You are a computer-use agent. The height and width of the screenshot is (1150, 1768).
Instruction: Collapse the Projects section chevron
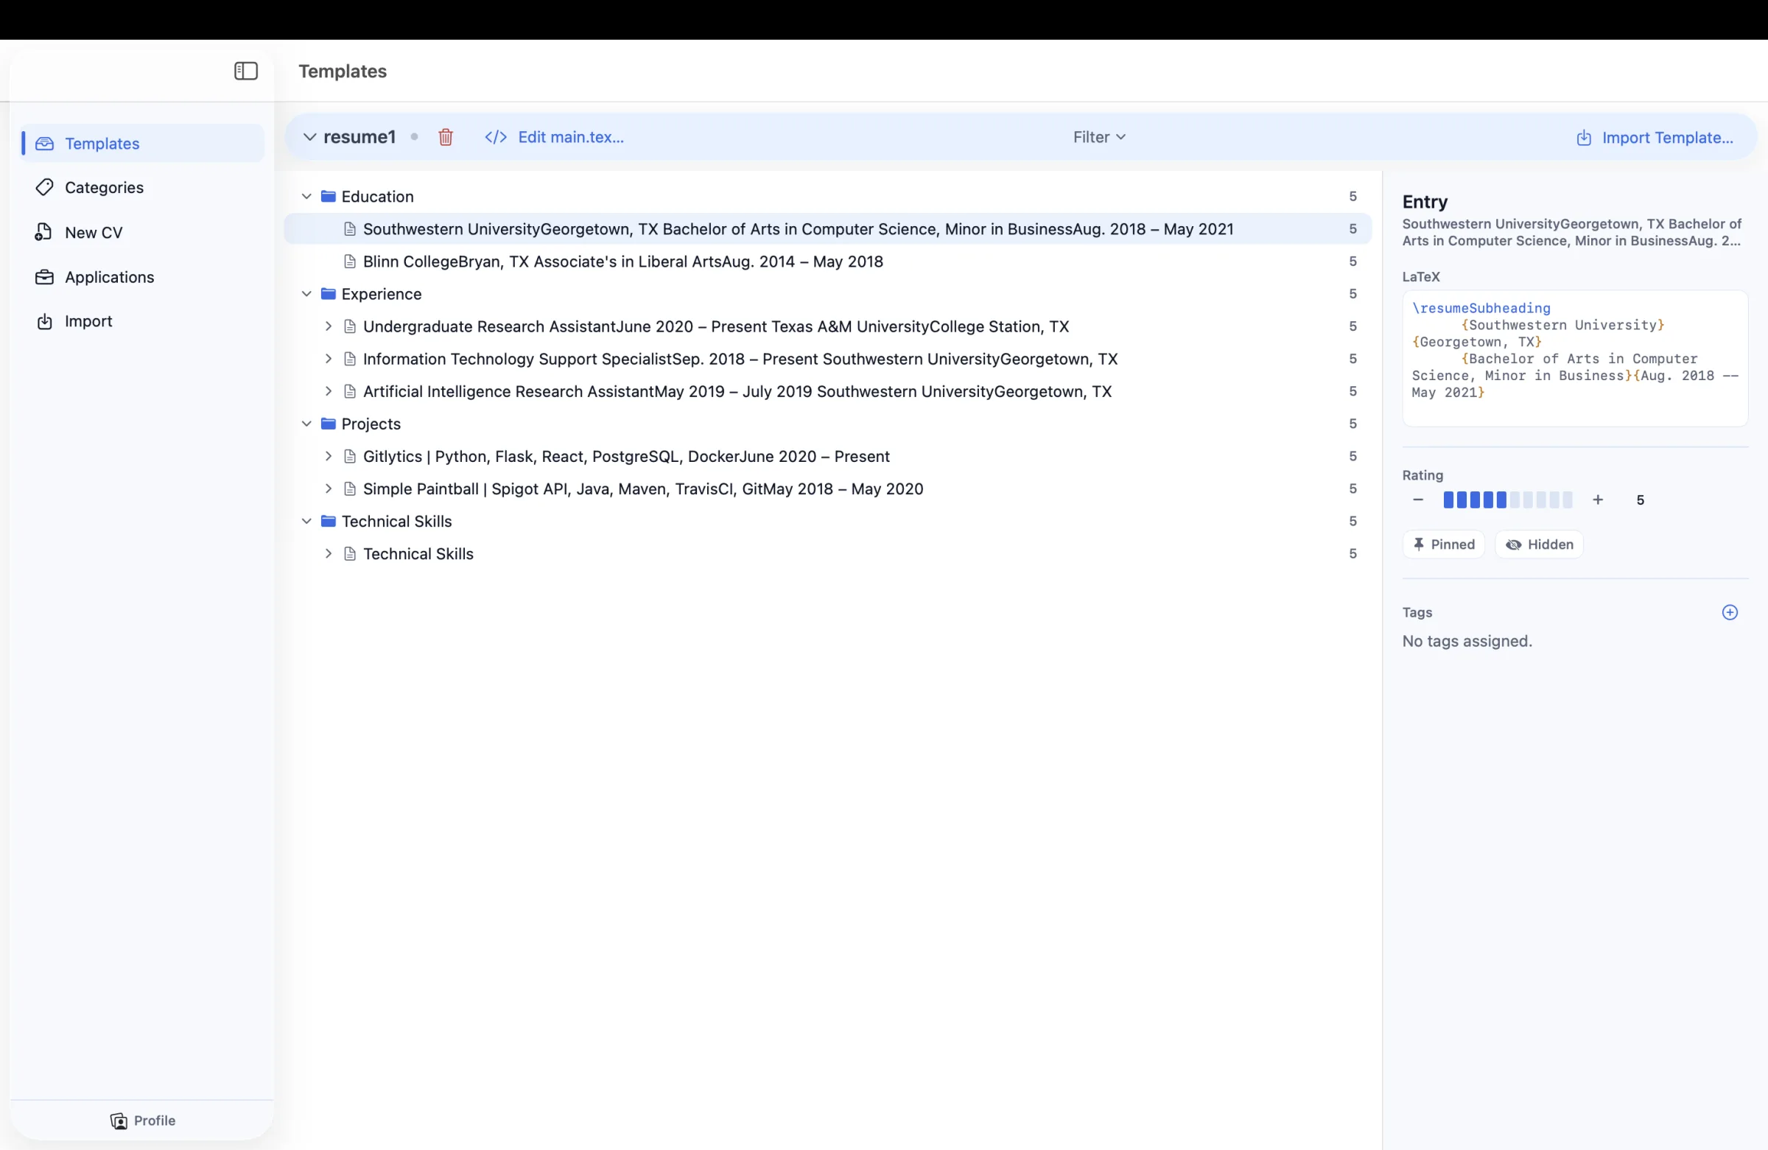click(306, 424)
